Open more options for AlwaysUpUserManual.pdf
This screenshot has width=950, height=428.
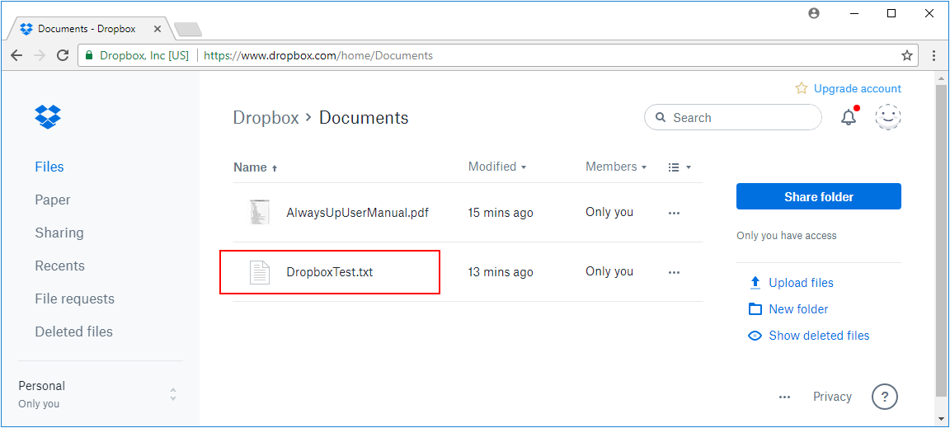pos(675,213)
